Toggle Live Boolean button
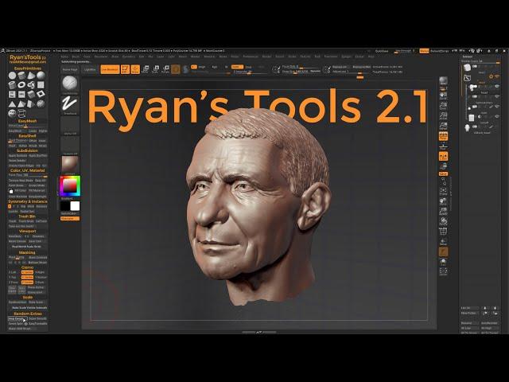Screen dimensions: 509x382 (110, 69)
